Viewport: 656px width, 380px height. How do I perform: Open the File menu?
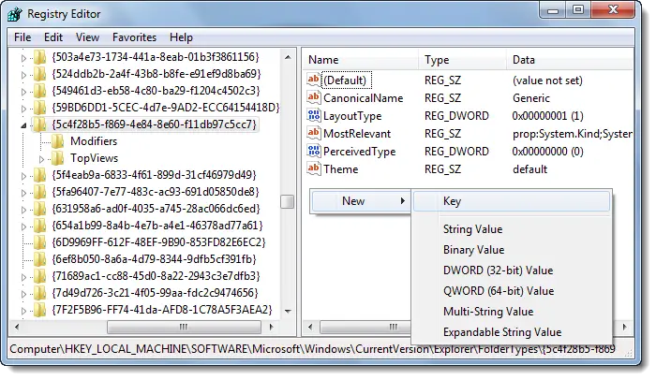tap(22, 37)
